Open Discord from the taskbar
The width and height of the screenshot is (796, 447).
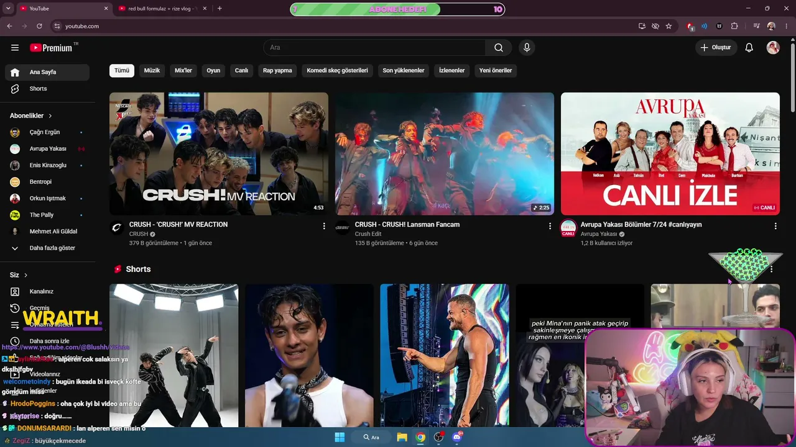tap(458, 437)
